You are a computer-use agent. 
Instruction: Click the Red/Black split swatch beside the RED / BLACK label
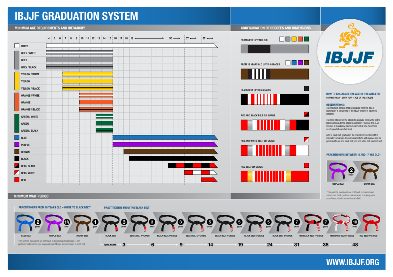tap(17, 166)
